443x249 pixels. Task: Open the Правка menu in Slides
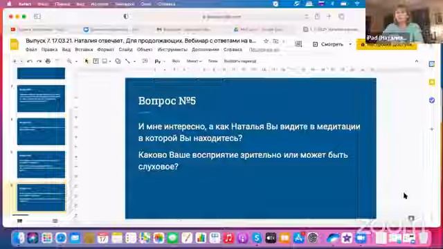tap(49, 49)
